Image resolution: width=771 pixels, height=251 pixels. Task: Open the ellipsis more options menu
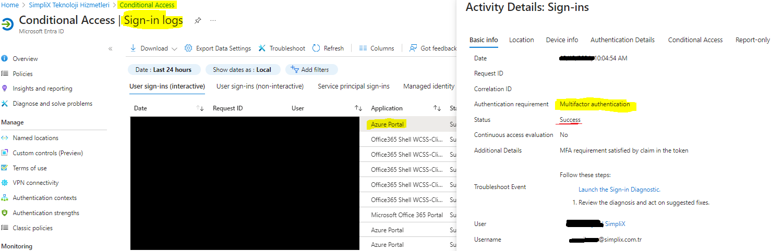213,21
